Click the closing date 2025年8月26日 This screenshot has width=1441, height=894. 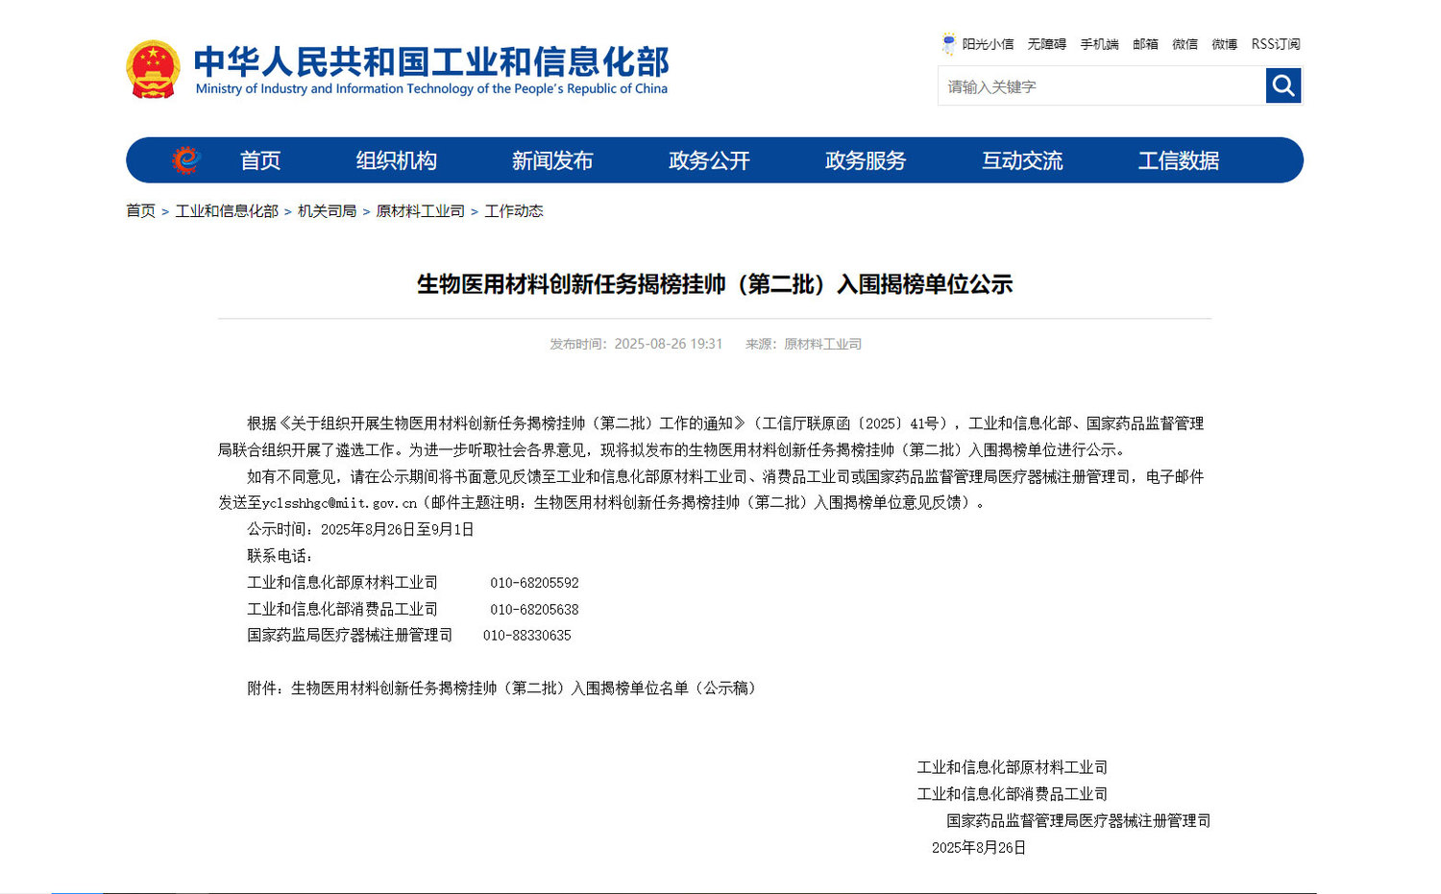pos(979,847)
